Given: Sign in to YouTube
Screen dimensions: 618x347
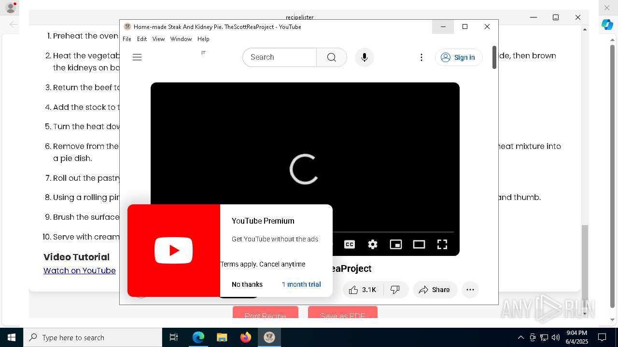Looking at the screenshot, I should (459, 57).
